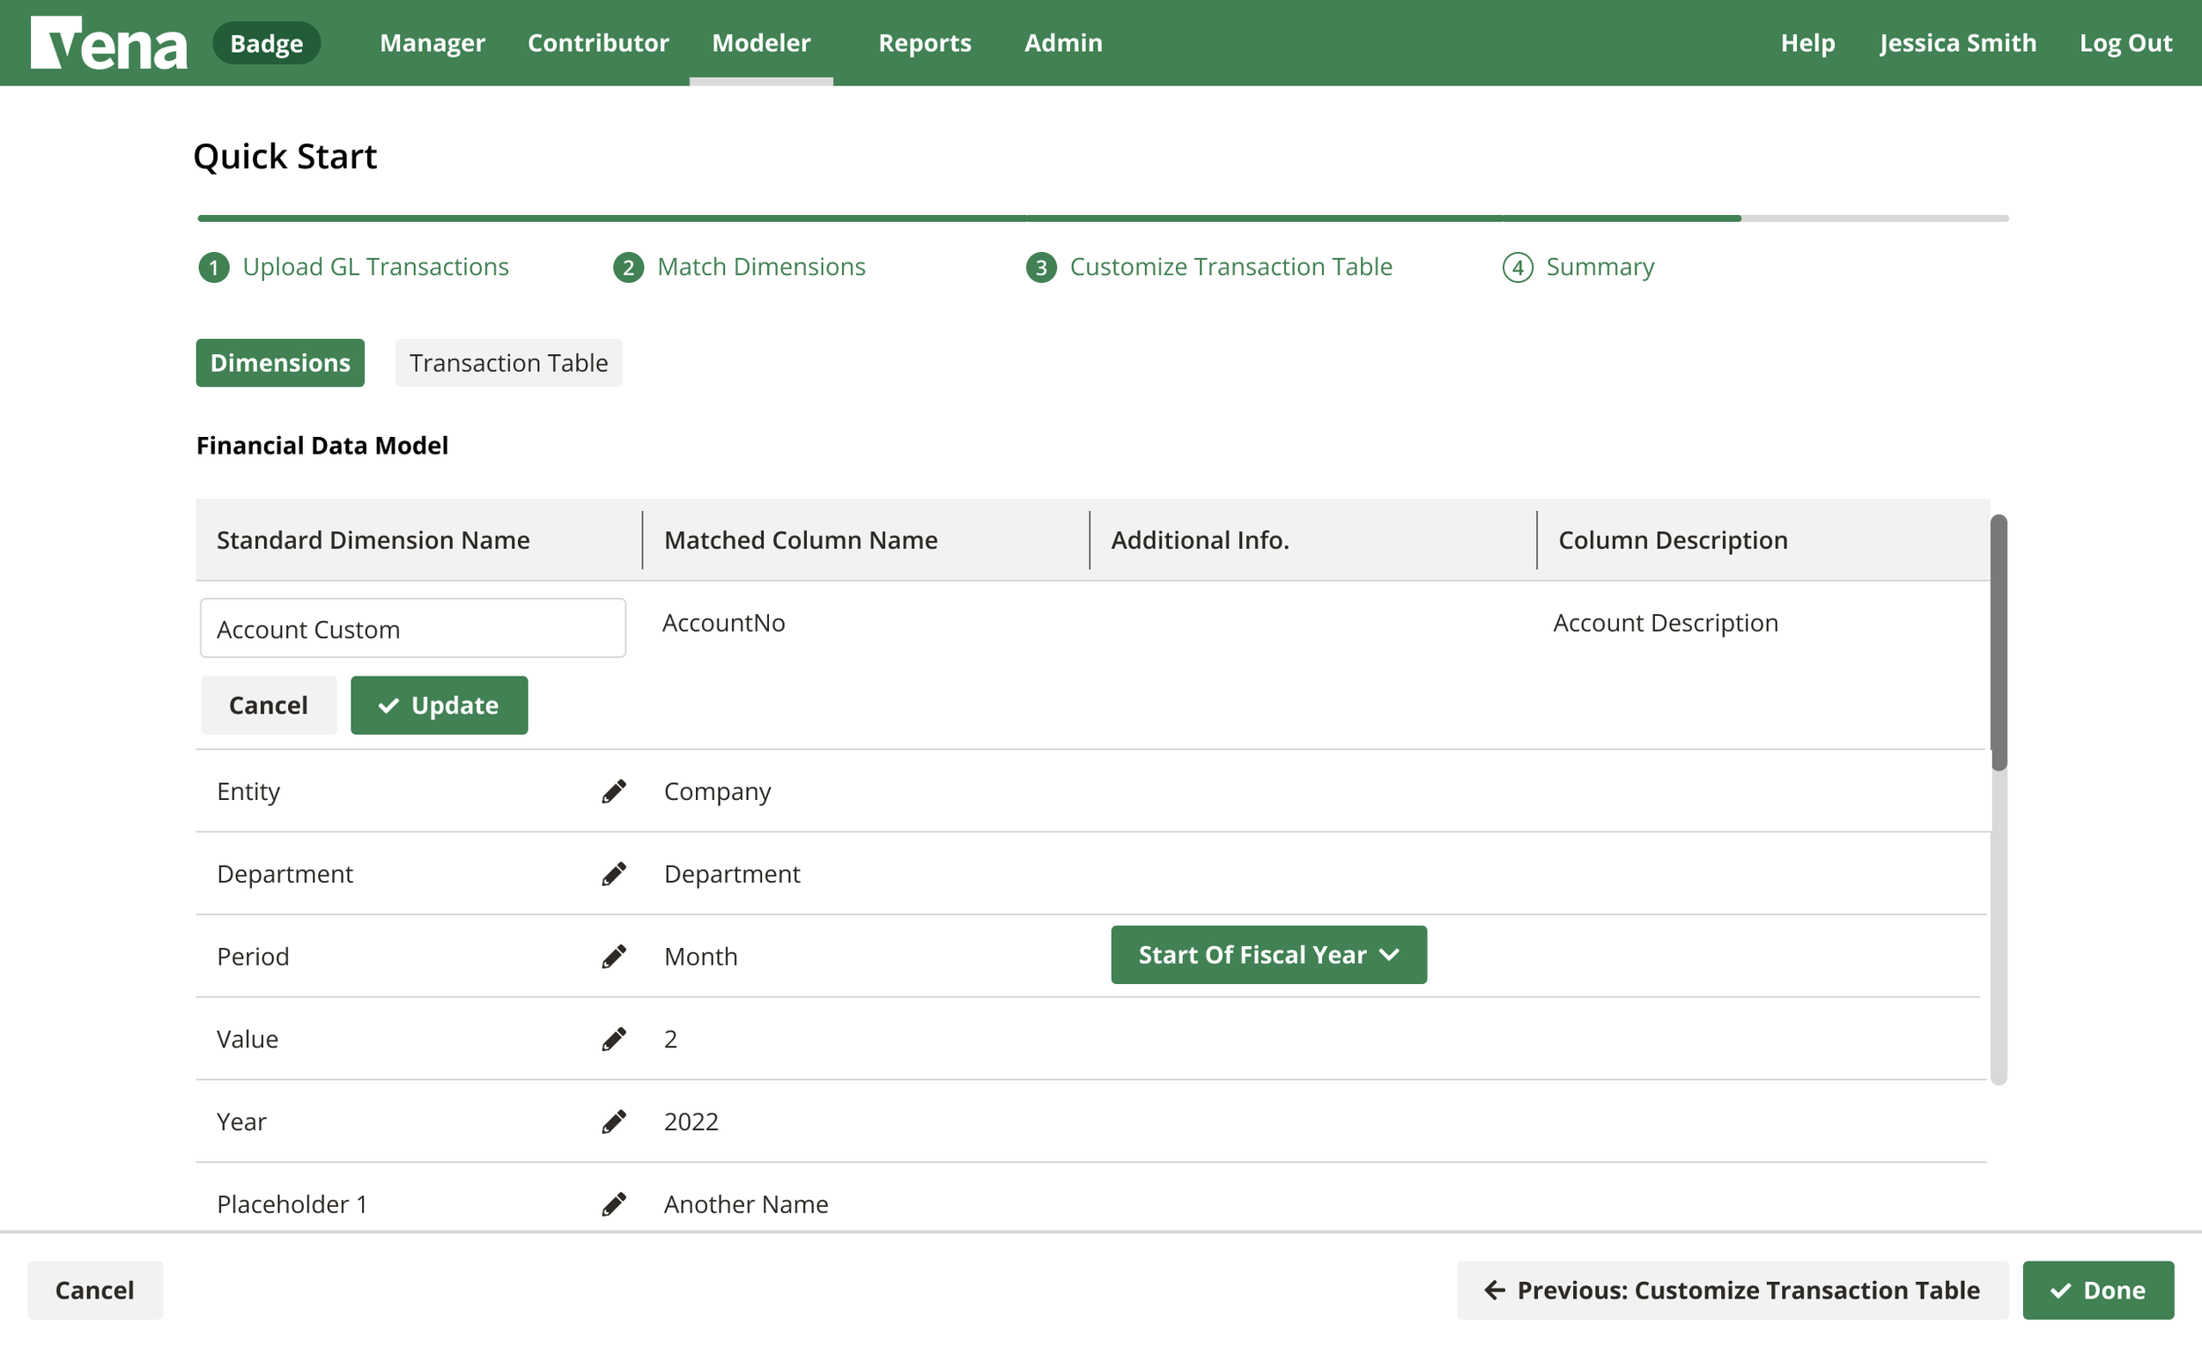The width and height of the screenshot is (2202, 1347).
Task: Finish the wizard with Done
Action: [2098, 1290]
